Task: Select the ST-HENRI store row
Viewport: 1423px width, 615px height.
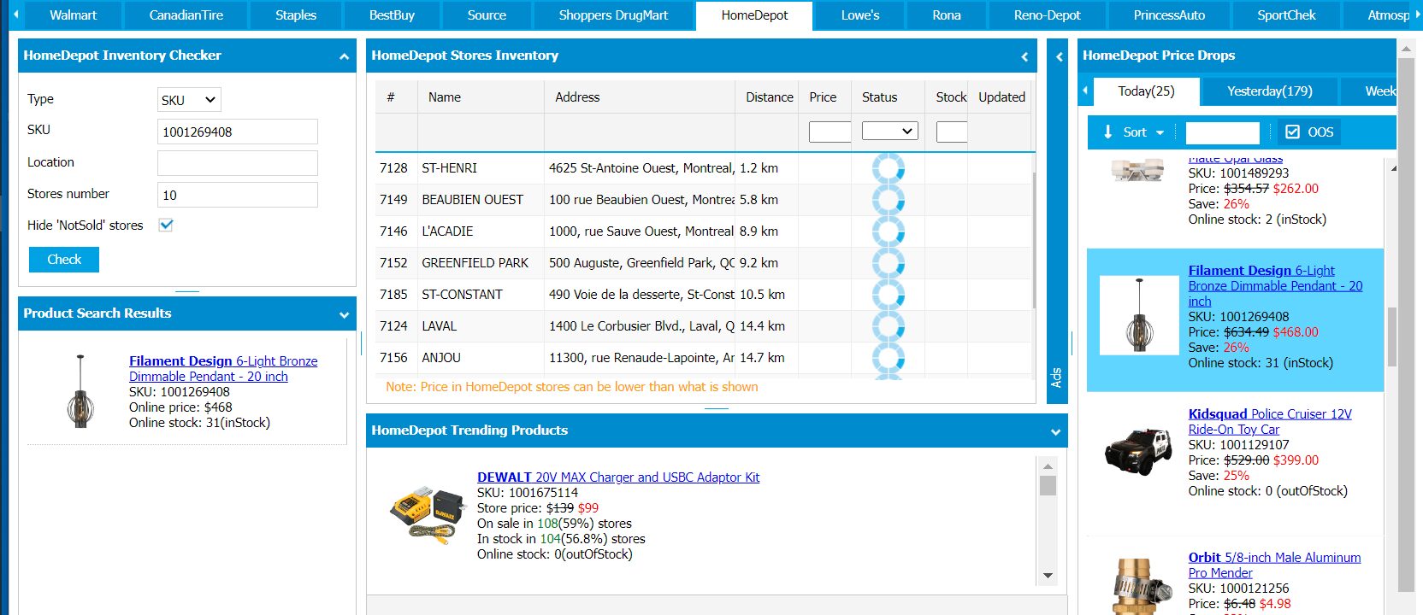Action: [703, 168]
